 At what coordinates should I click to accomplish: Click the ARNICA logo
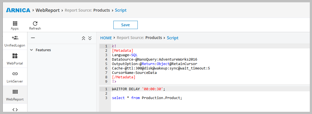tap(18, 10)
